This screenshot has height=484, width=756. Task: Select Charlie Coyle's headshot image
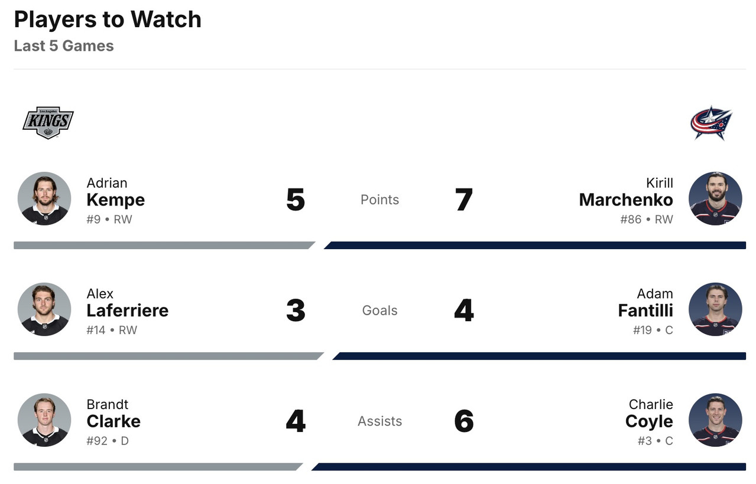[715, 420]
